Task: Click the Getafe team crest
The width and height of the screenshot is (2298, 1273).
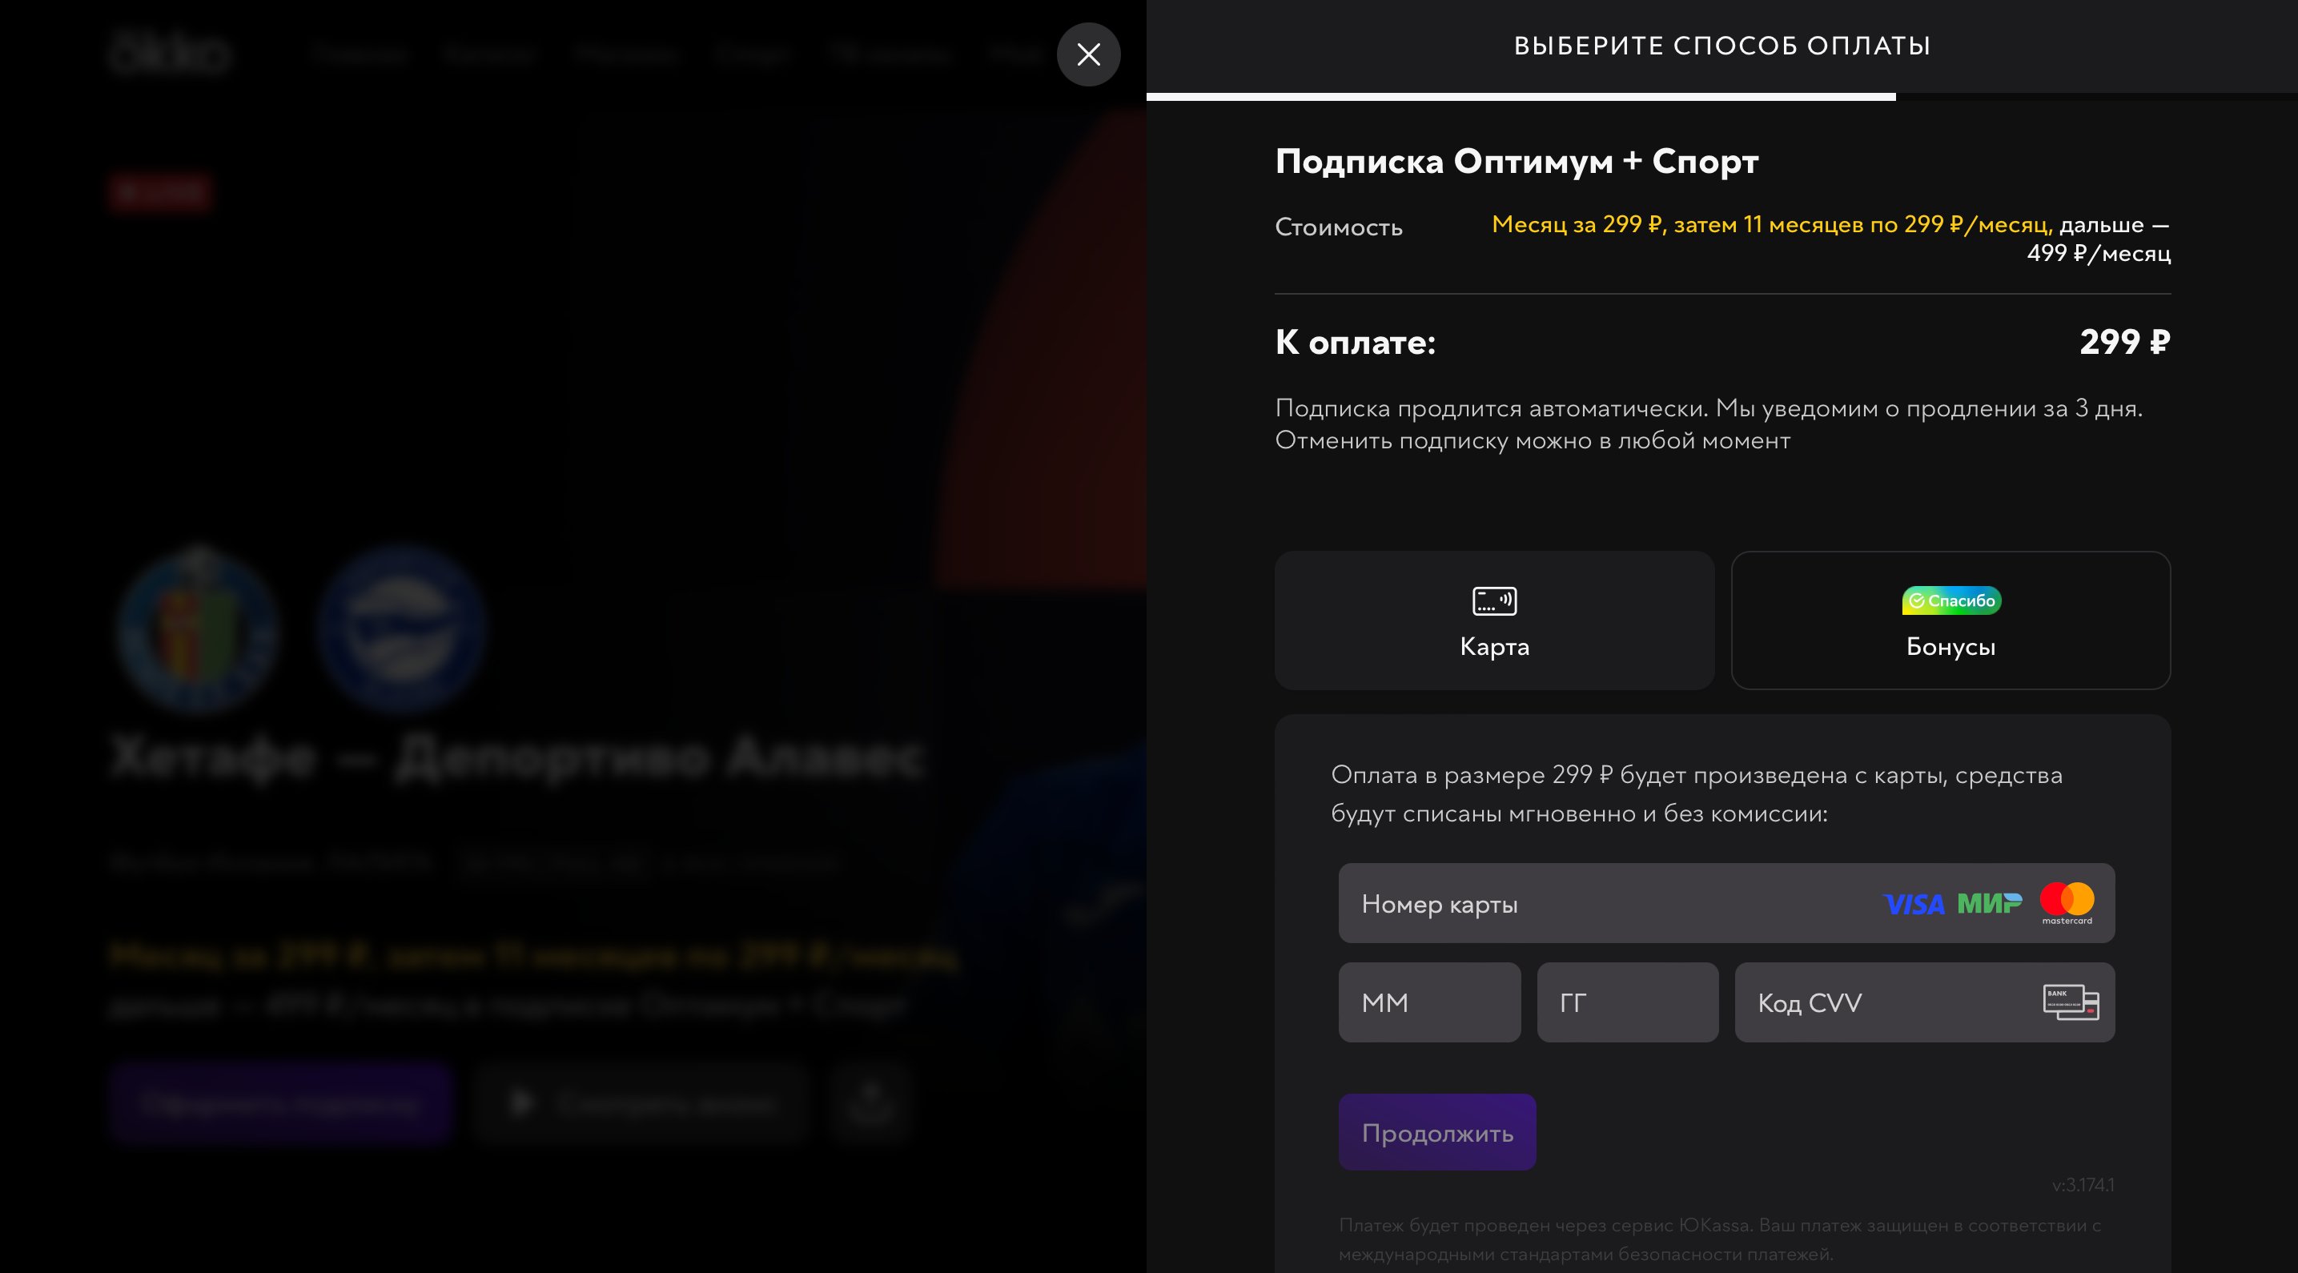Action: [198, 629]
